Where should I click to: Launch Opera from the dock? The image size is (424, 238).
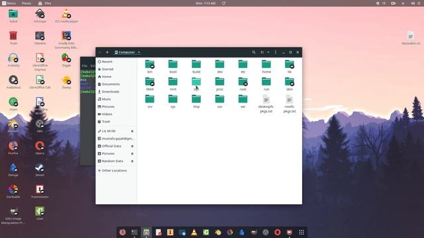pos(278,232)
